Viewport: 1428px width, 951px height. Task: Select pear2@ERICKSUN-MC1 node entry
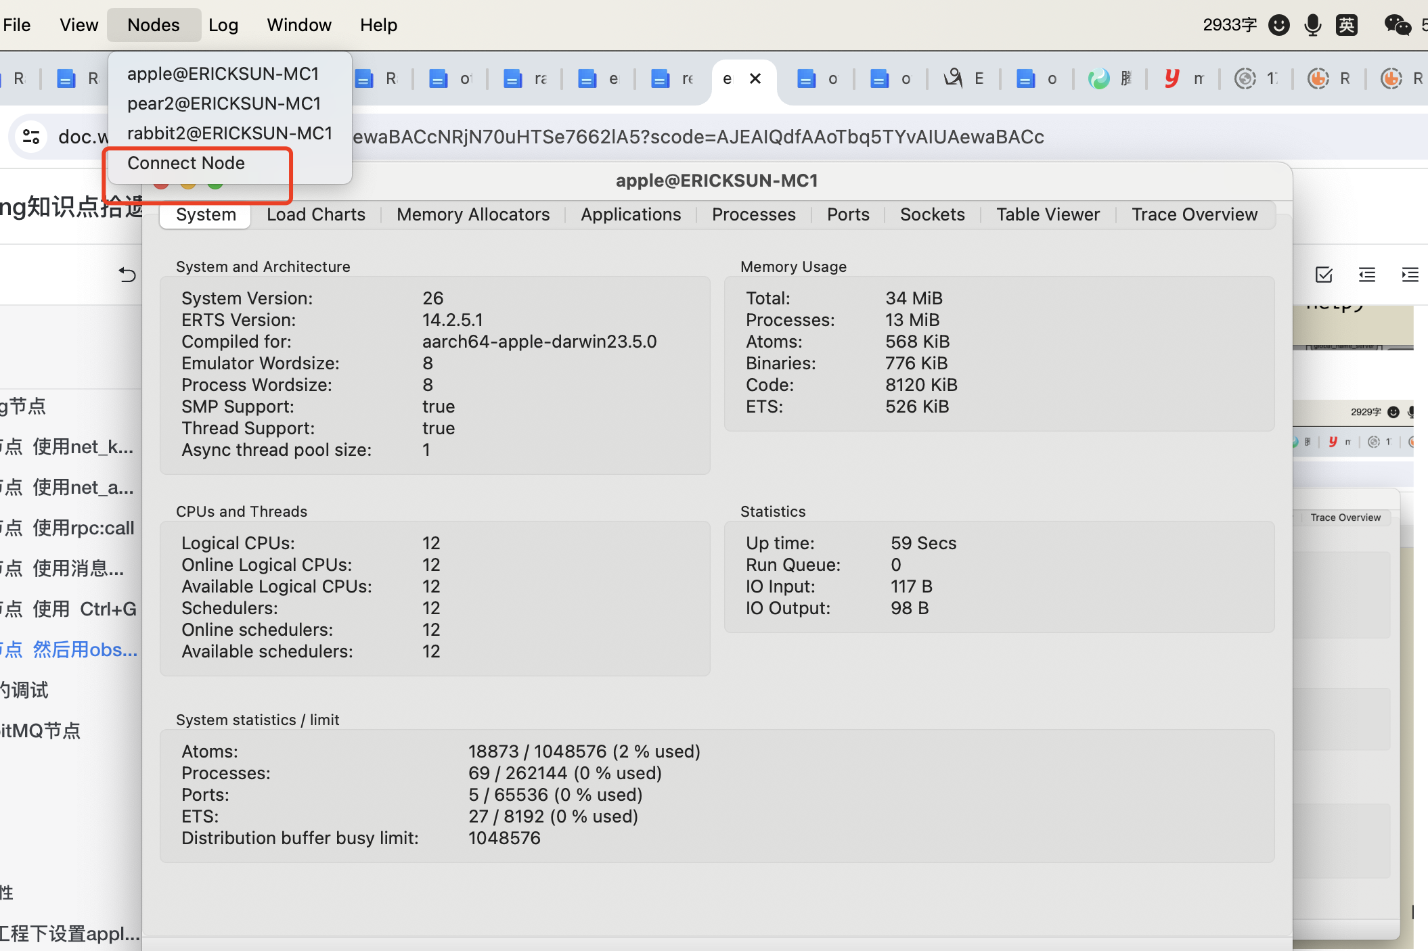(x=224, y=103)
